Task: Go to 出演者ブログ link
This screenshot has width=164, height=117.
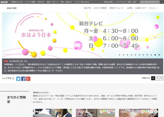Action: [141, 8]
